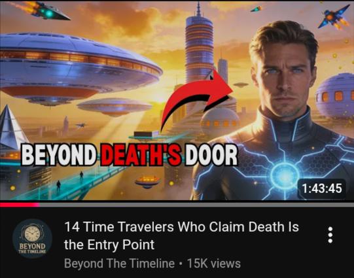354x278 pixels.
Task: Open the three-dot more options menu
Action: point(330,235)
